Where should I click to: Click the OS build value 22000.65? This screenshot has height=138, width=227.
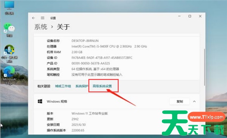click(78, 130)
